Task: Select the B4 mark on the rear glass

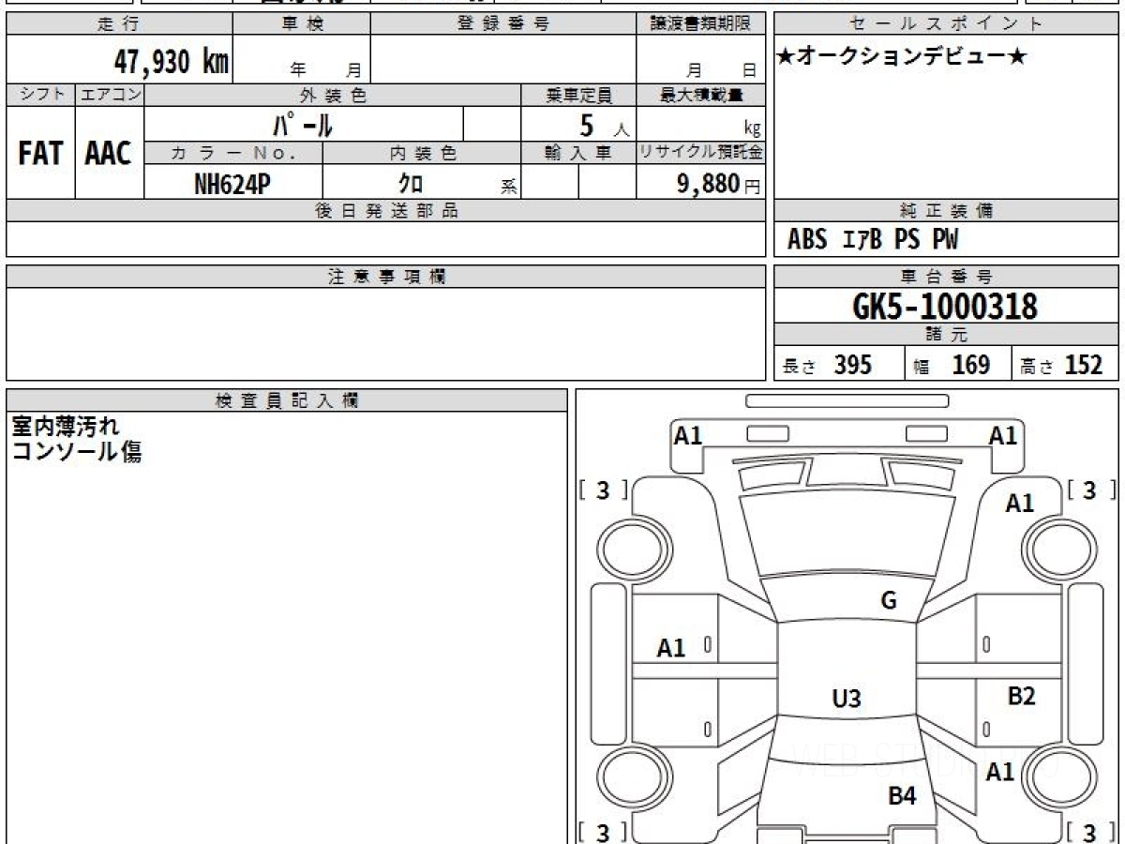Action: click(x=902, y=797)
